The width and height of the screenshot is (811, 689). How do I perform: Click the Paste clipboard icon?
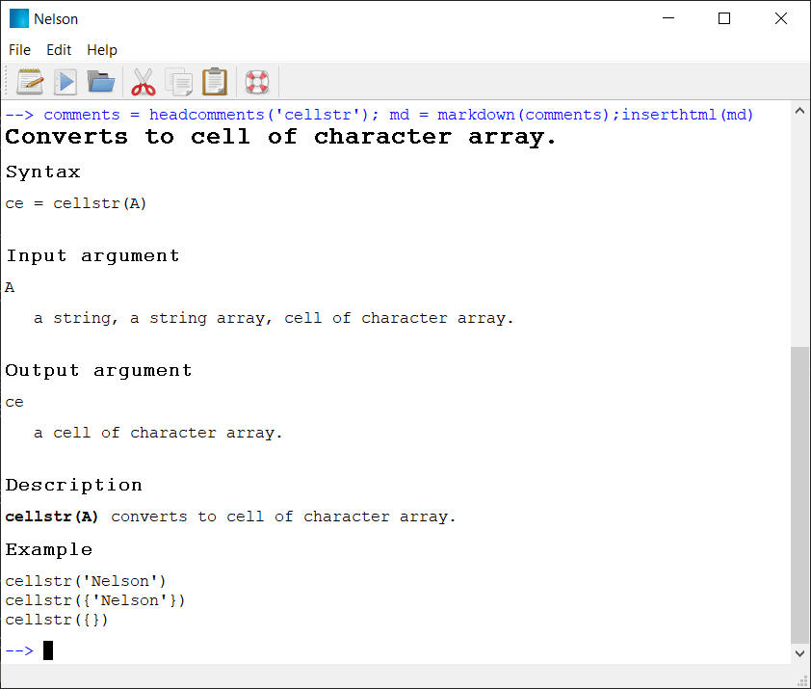pos(215,82)
